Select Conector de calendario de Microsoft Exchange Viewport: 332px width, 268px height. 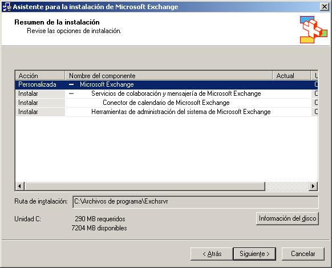tap(166, 103)
